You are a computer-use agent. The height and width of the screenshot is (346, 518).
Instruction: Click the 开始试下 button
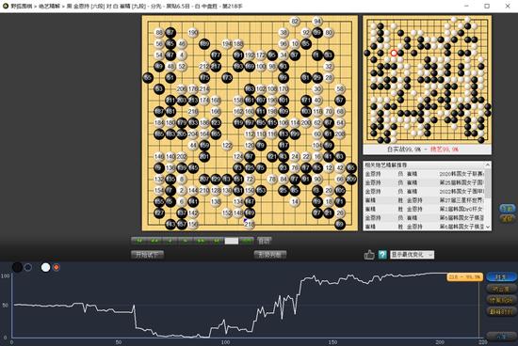[147, 255]
